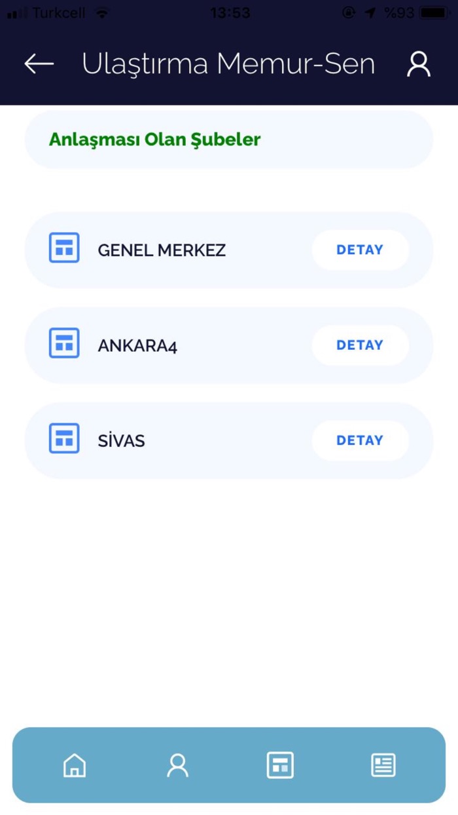
Task: Tap the icon beside SİVAS
Action: tap(64, 439)
